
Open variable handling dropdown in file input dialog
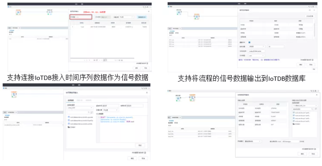point(127,17)
